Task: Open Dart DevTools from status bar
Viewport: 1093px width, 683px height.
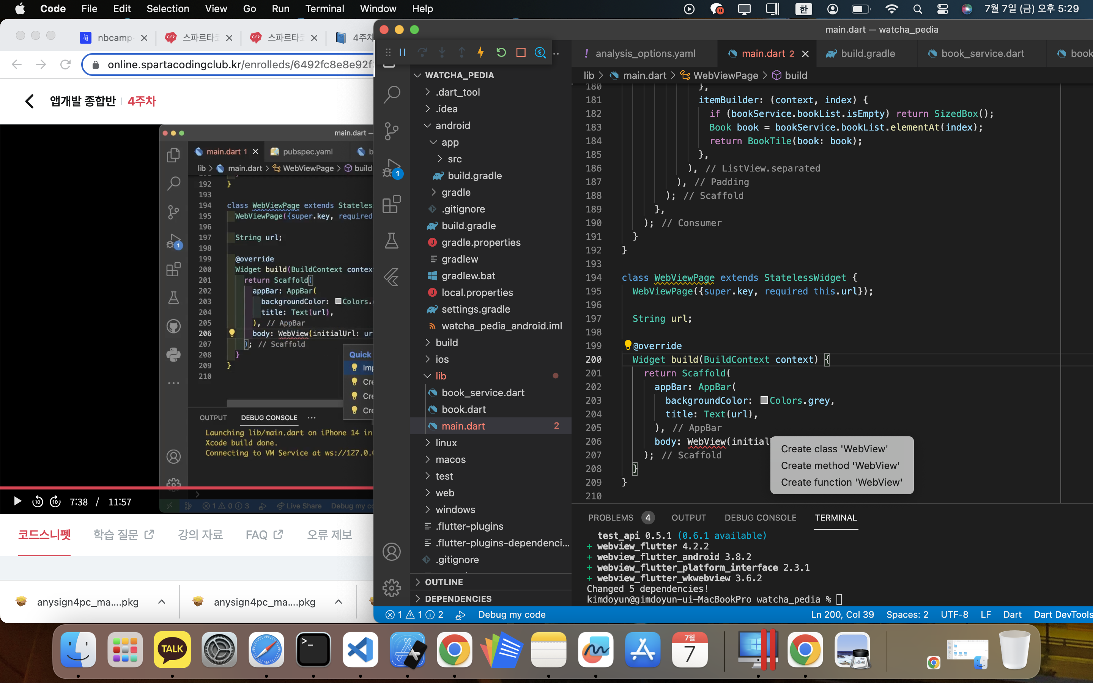Action: 1063,614
